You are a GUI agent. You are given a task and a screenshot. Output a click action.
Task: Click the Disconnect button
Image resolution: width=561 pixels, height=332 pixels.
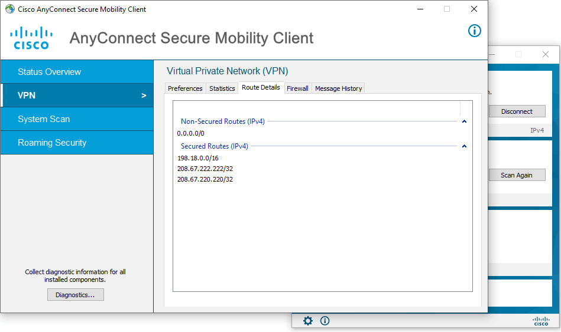[x=517, y=111]
